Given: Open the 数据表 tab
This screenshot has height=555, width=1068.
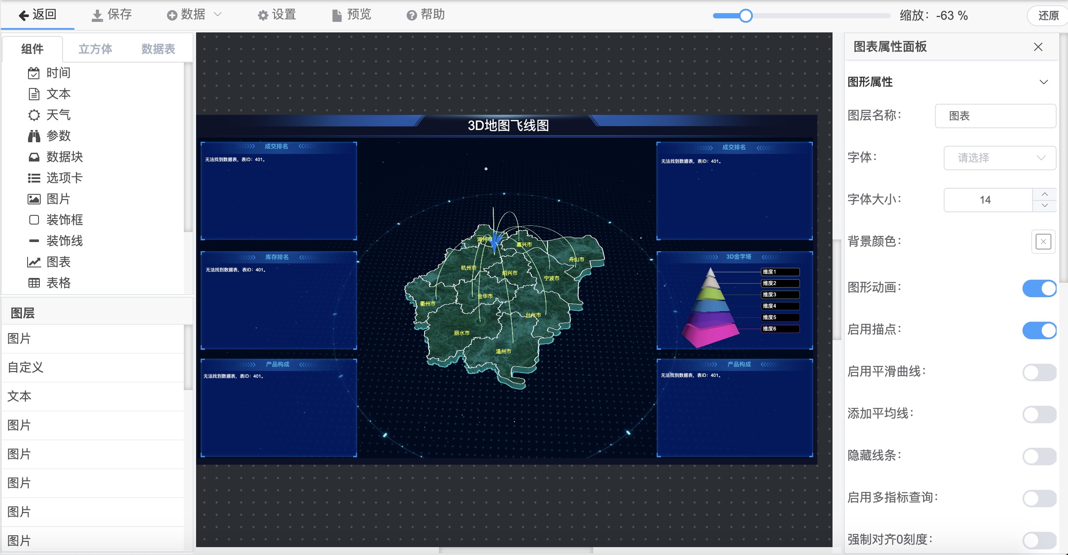Looking at the screenshot, I should pyautogui.click(x=158, y=49).
